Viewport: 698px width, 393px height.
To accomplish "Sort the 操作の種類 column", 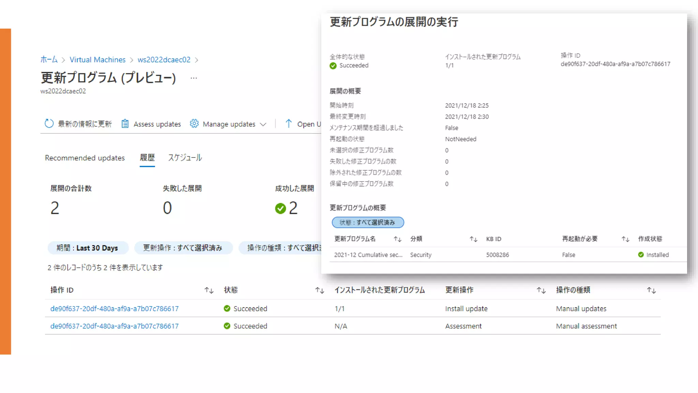I will tap(651, 290).
